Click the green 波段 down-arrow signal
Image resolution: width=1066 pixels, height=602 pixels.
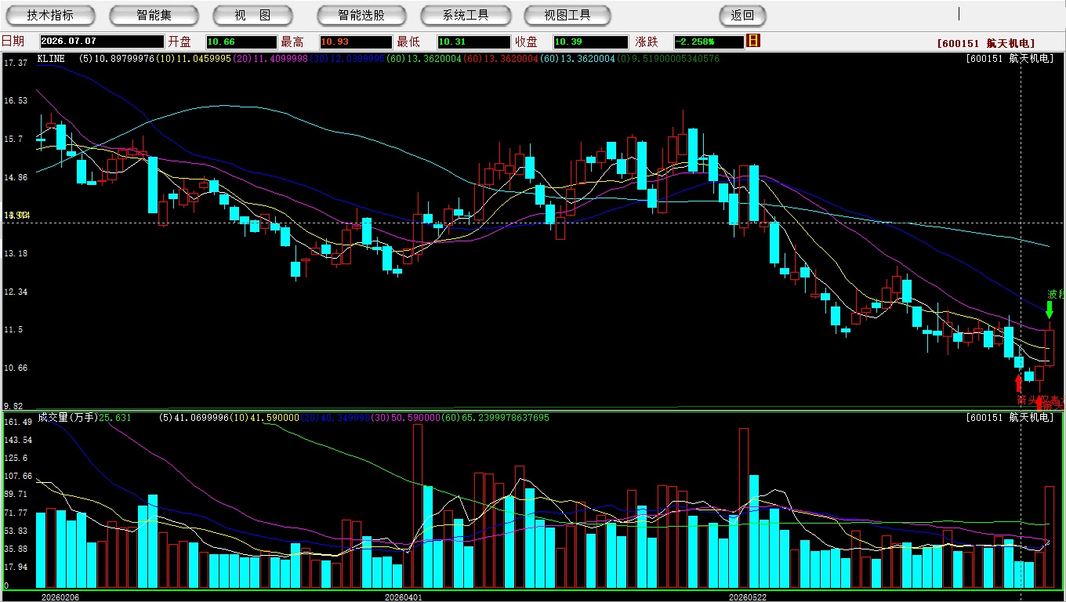click(1050, 310)
